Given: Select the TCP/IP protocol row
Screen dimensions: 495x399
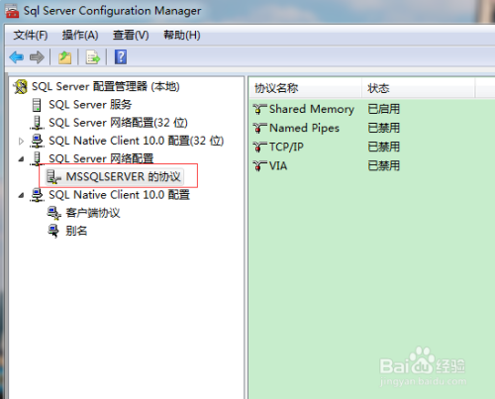Looking at the screenshot, I should [286, 147].
